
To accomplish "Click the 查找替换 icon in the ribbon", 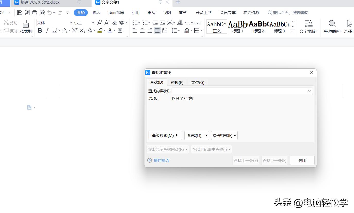I will point(332,26).
